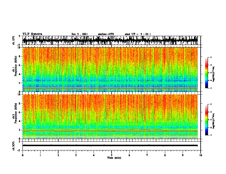The image size is (226, 174).
Task: Select the "start UT = 3 : 10: 1" text
Action: 138,34
